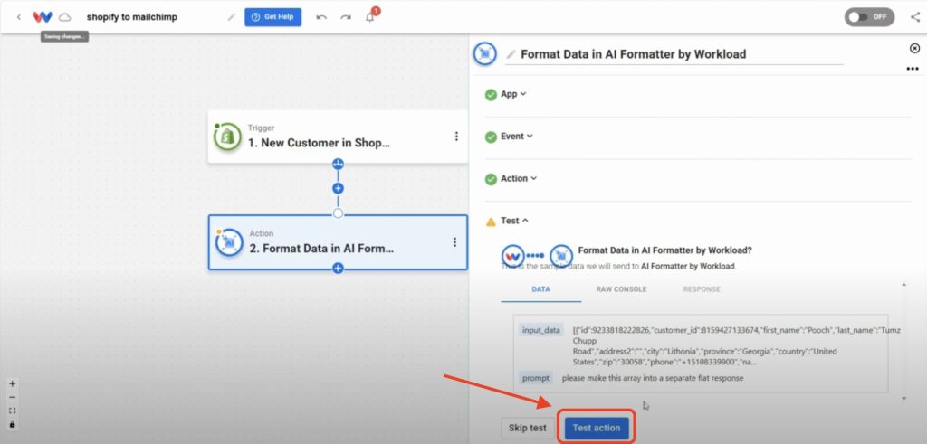Viewport: 927px width, 444px height.
Task: Click the path split icon below the trigger
Action: [x=339, y=165]
